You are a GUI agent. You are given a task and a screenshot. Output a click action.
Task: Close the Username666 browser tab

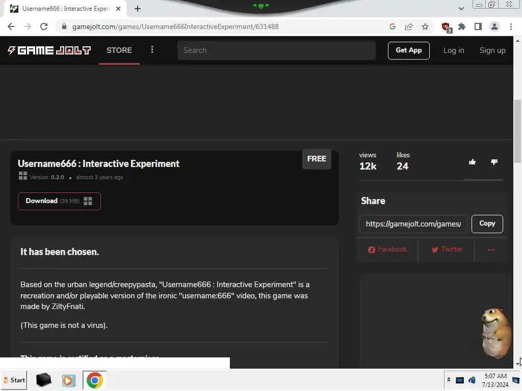[x=118, y=9]
